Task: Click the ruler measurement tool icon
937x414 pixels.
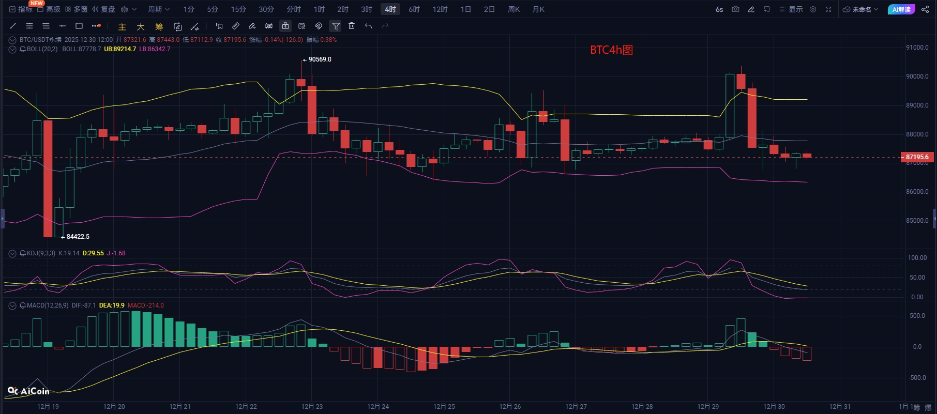Action: 236,26
